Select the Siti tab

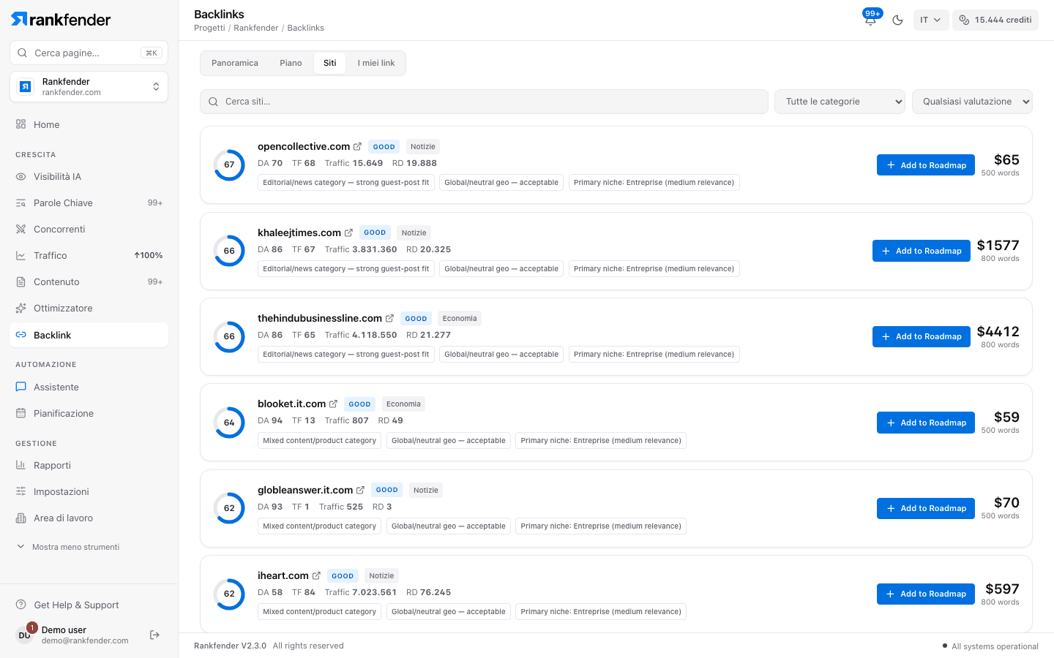pos(330,63)
